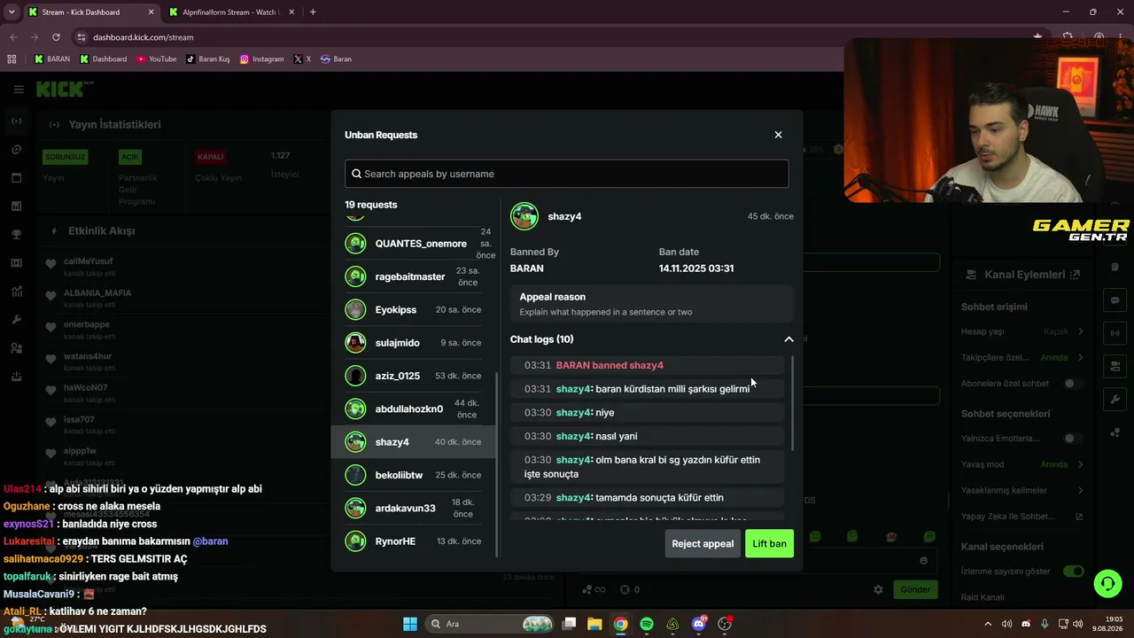1134x638 pixels.
Task: Open the Dashboard bookmark
Action: point(104,59)
